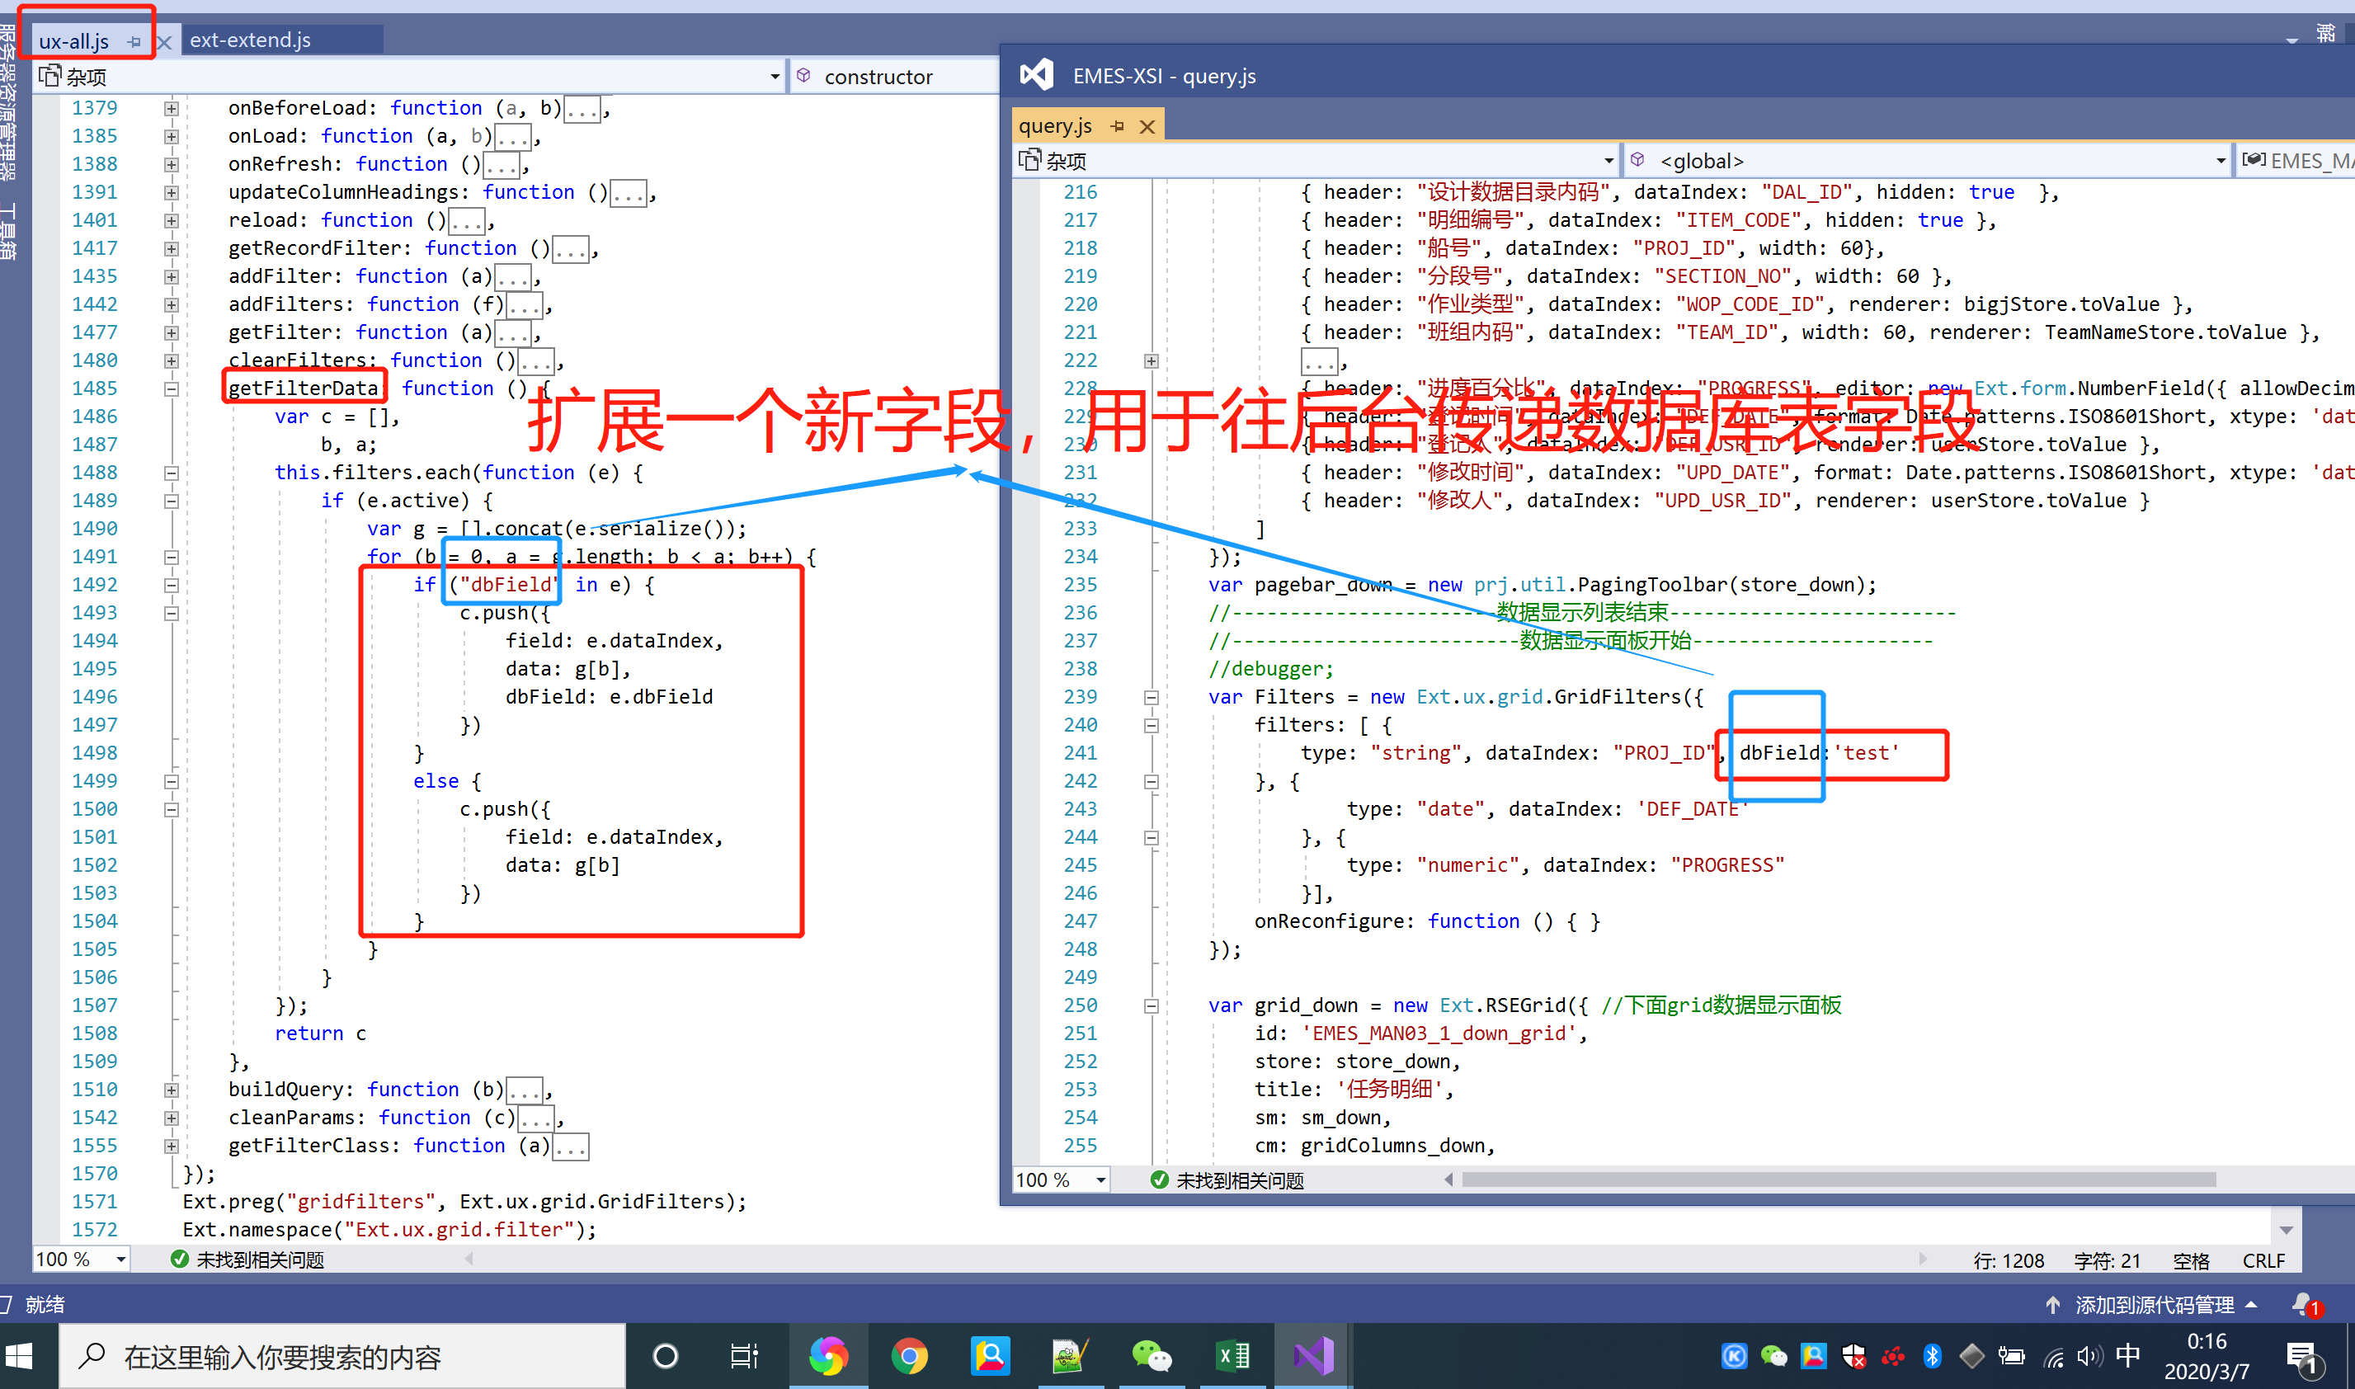2355x1389 pixels.
Task: Open Task View on the taskbar
Action: pos(744,1356)
